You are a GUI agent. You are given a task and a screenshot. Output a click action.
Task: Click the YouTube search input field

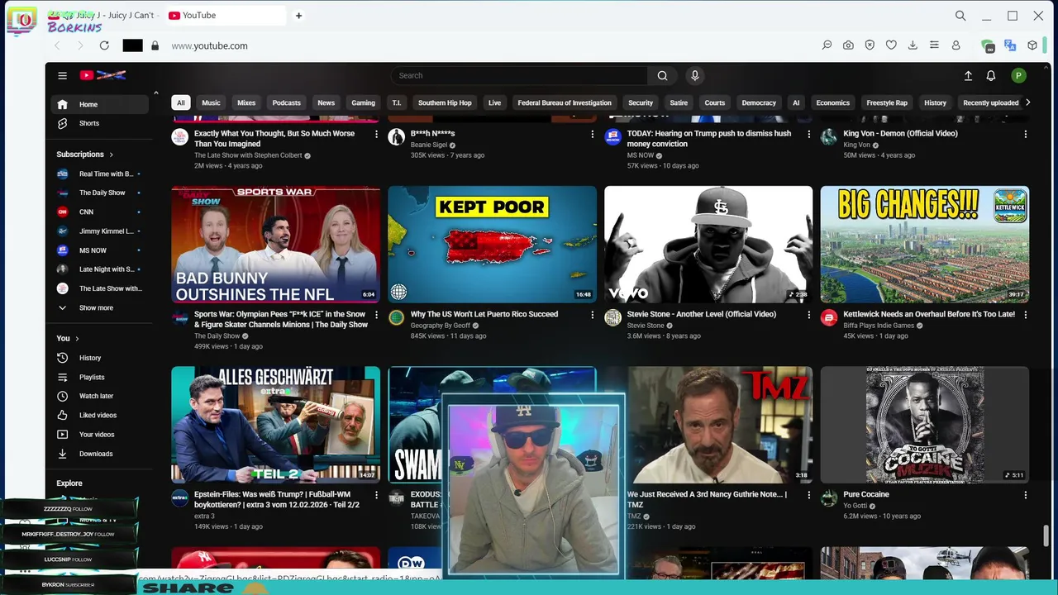519,75
